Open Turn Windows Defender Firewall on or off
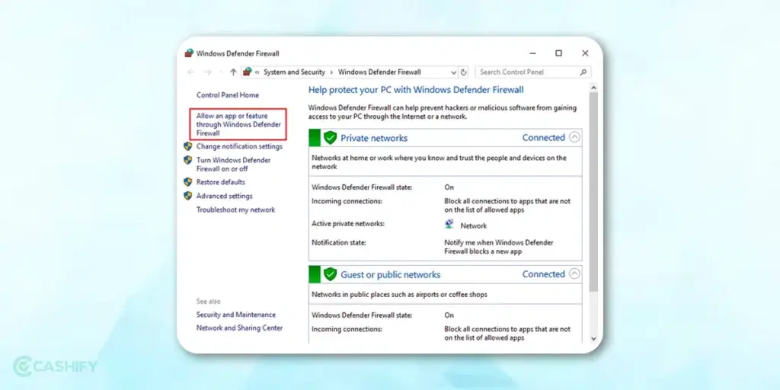780x390 pixels. point(233,165)
